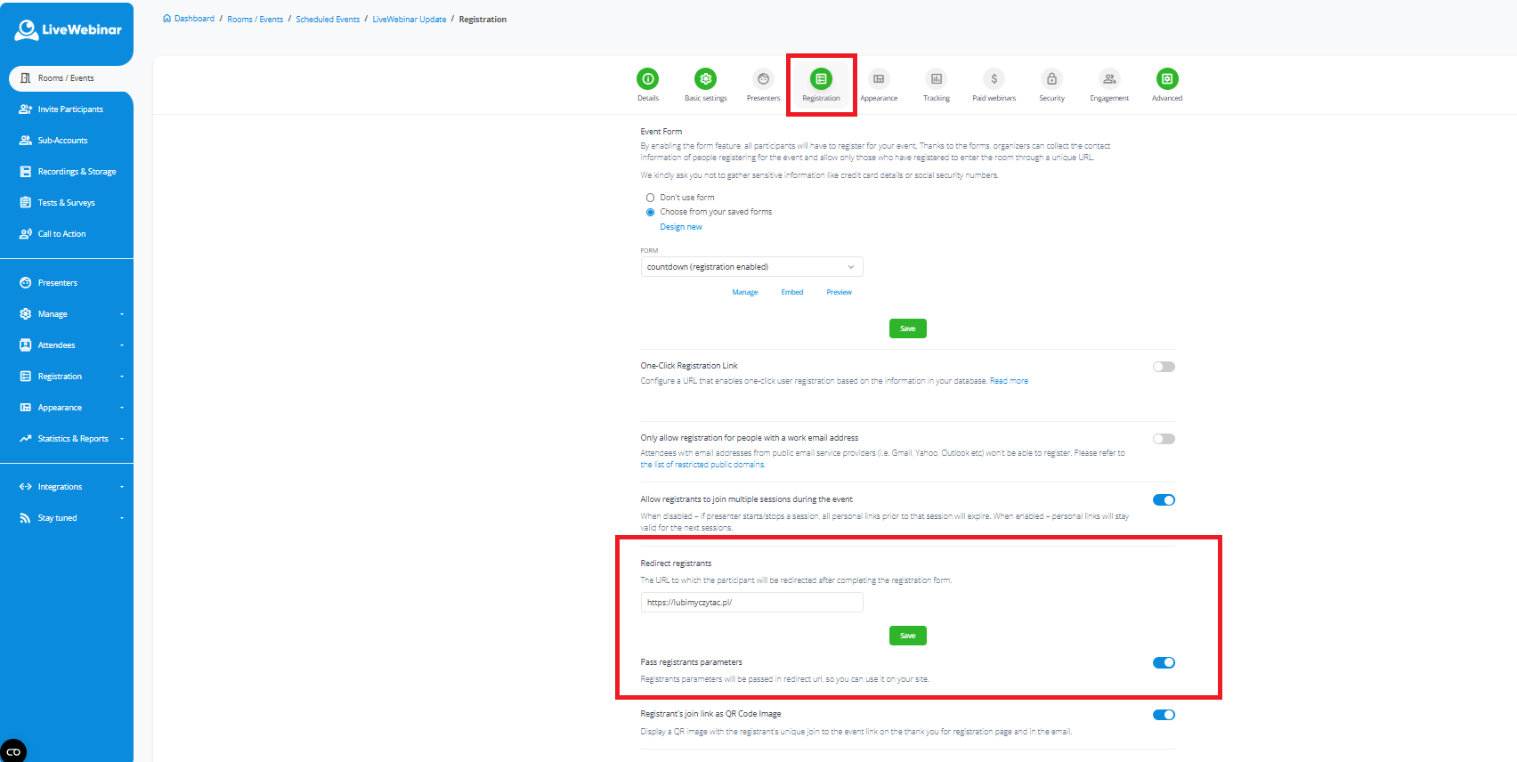Click the redirect URL input field
This screenshot has height=762, width=1517.
coord(751,603)
